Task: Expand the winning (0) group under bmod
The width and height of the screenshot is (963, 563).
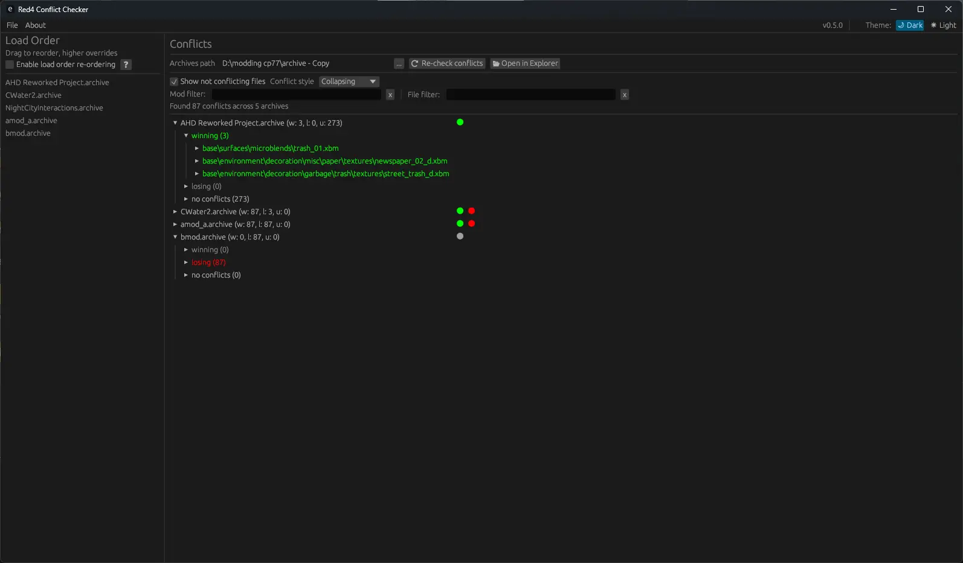Action: [186, 249]
